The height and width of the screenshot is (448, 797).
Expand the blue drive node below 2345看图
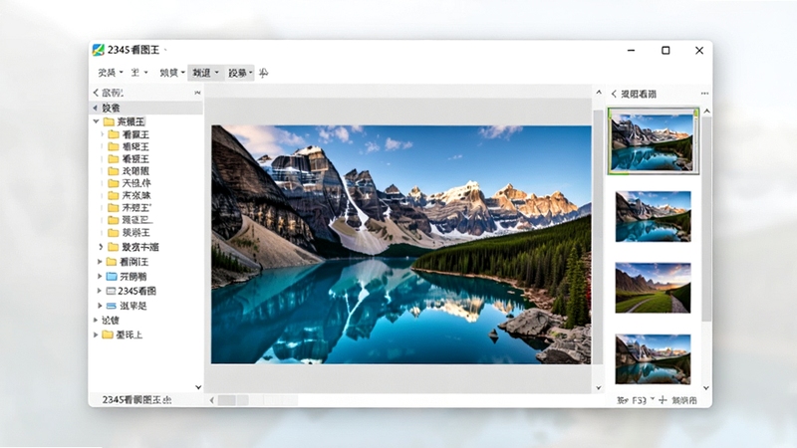coord(100,306)
